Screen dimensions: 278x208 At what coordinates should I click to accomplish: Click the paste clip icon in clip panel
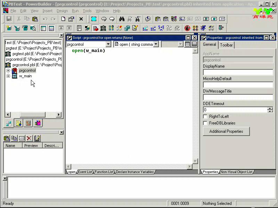coord(7,138)
